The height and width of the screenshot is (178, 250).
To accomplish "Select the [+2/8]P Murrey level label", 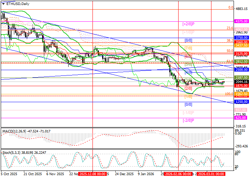I will 188,24.
